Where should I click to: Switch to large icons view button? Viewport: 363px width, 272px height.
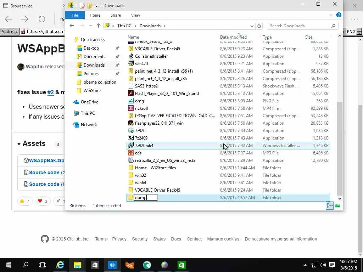[x=337, y=206]
